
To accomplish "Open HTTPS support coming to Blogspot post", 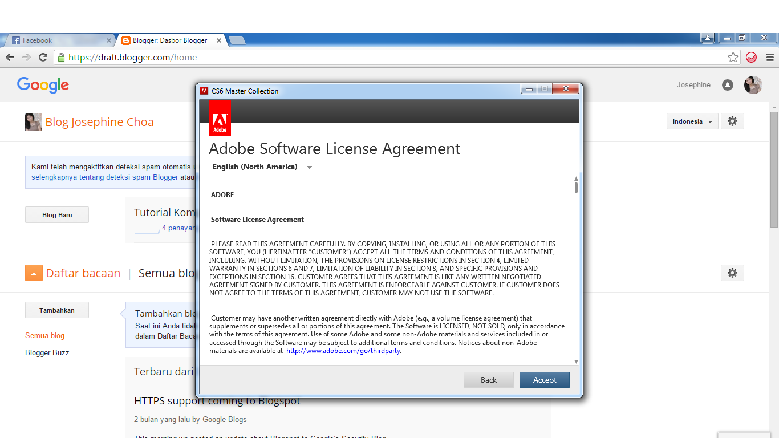I will click(x=217, y=400).
